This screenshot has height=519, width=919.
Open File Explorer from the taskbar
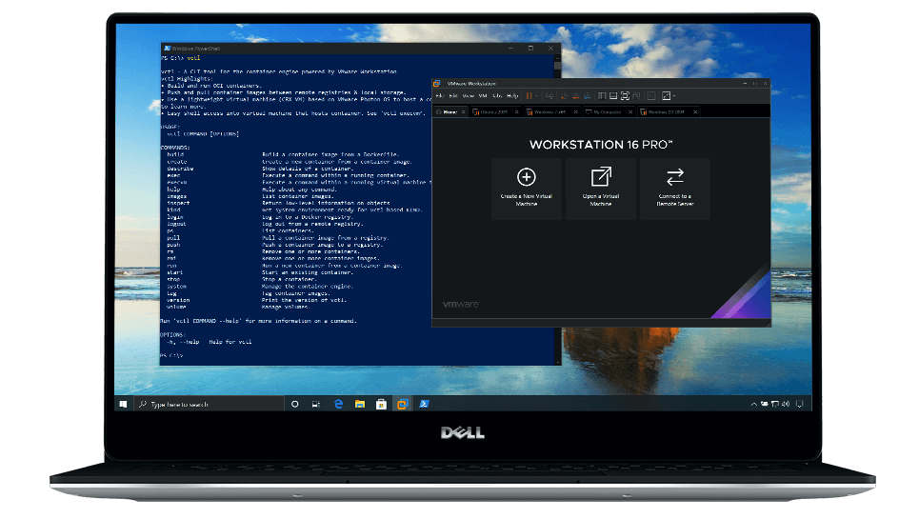pos(360,404)
